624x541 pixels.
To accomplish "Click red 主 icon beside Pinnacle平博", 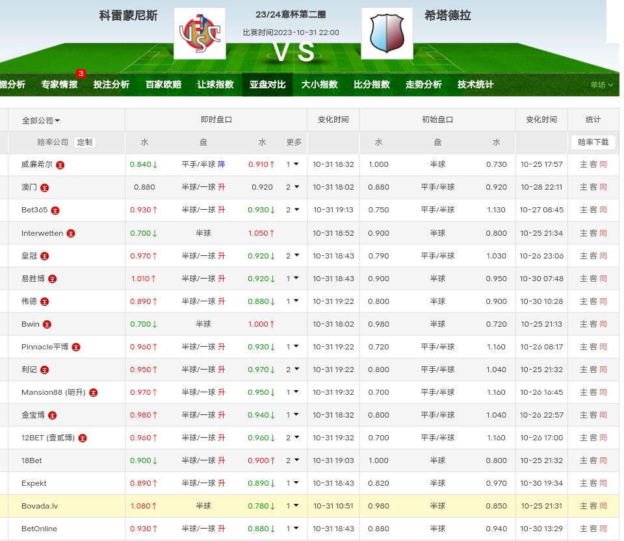I will (76, 347).
